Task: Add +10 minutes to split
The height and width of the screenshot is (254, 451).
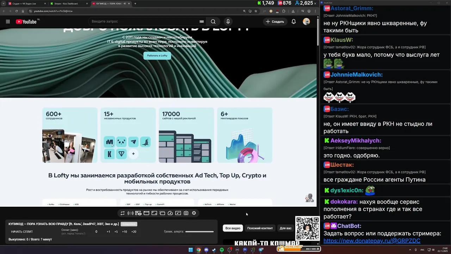Action: pyautogui.click(x=124, y=232)
